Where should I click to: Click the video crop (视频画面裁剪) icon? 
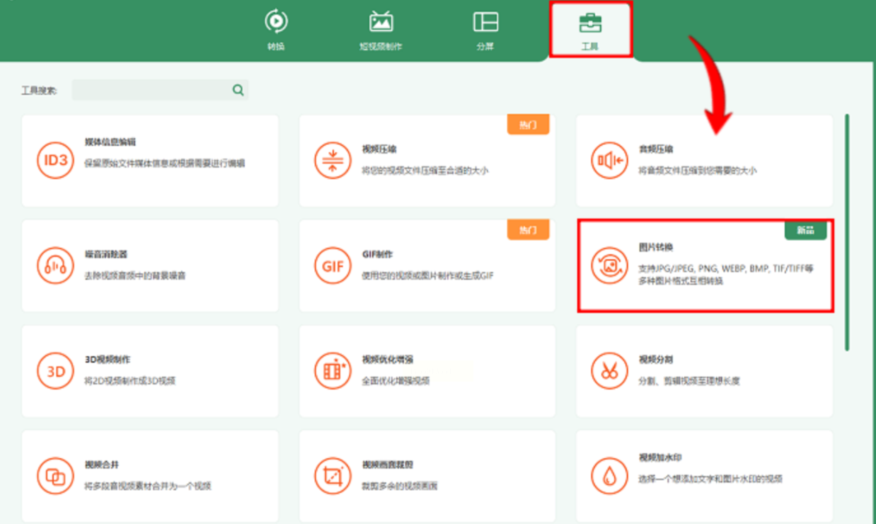click(333, 476)
